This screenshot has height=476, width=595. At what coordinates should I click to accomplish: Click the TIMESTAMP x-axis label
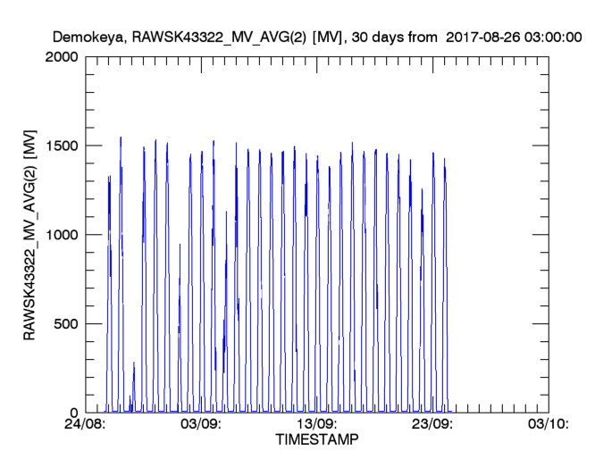(x=315, y=441)
